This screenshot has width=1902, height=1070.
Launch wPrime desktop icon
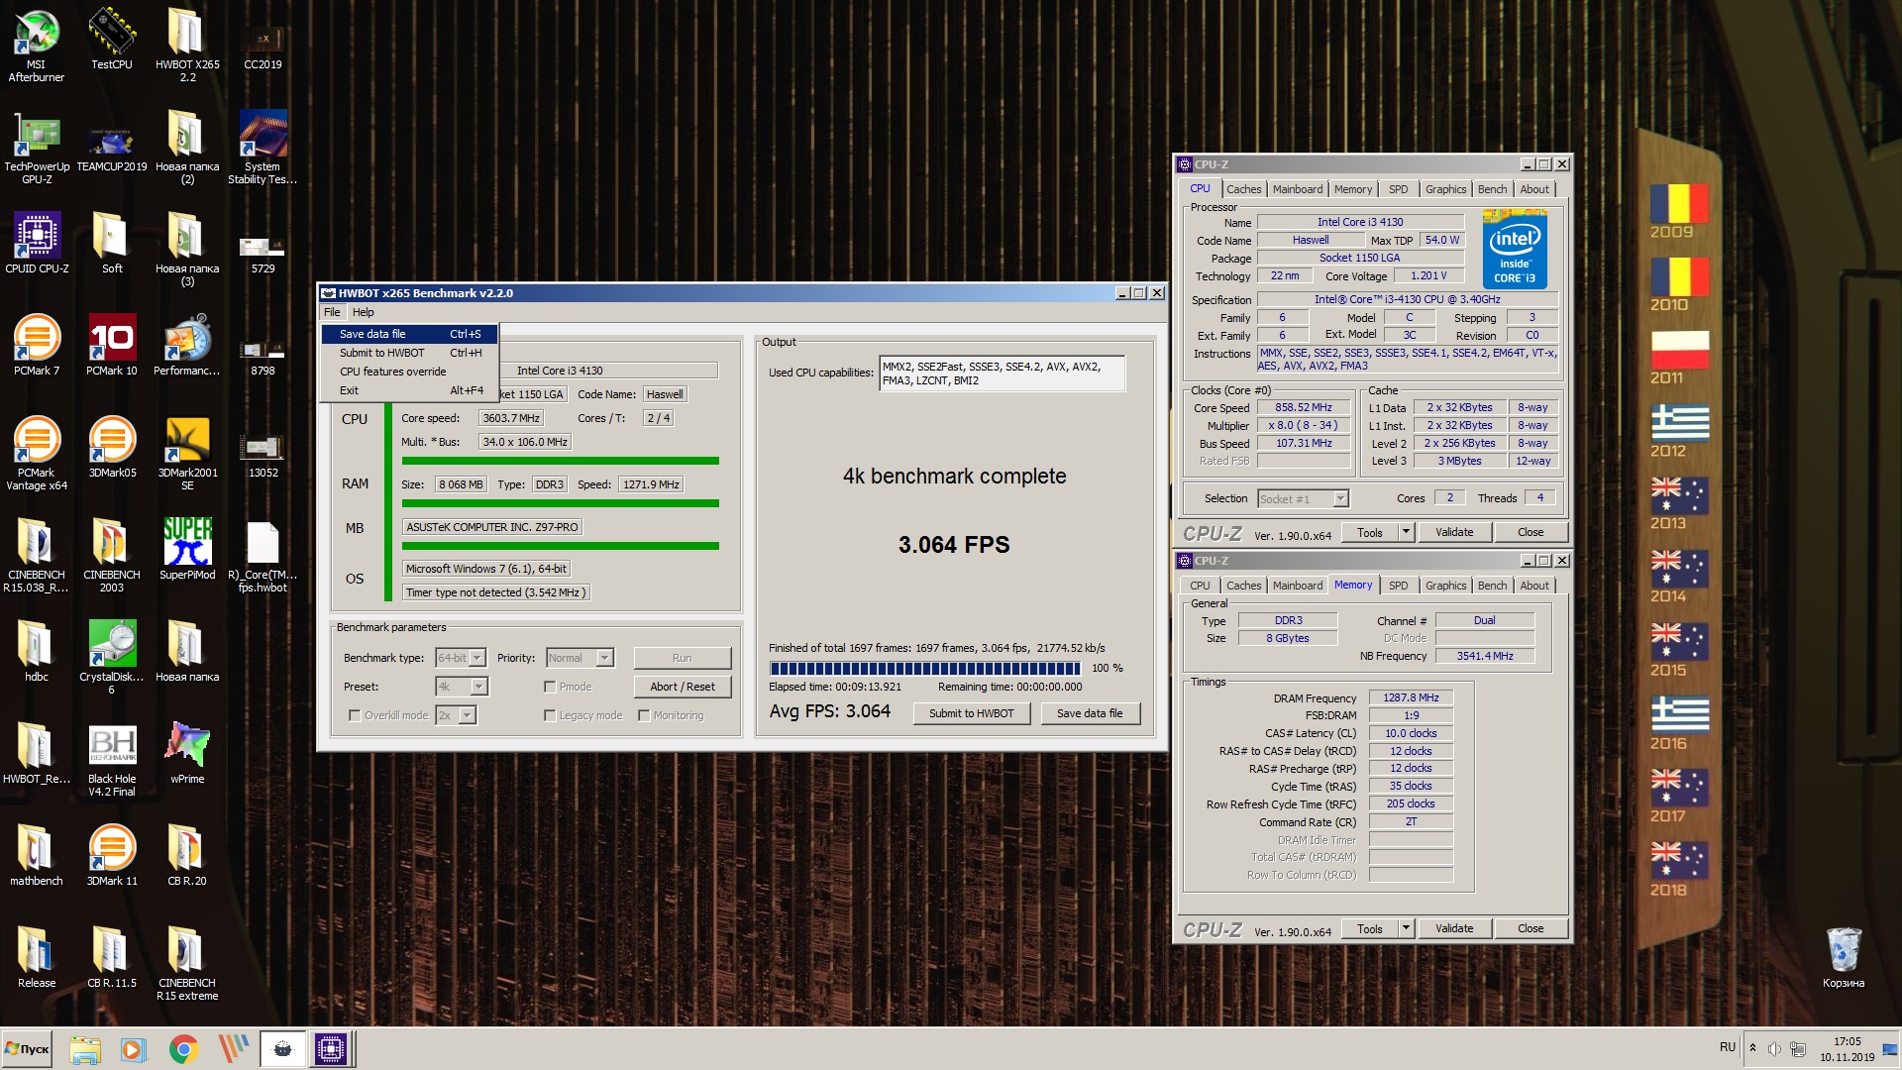point(187,753)
